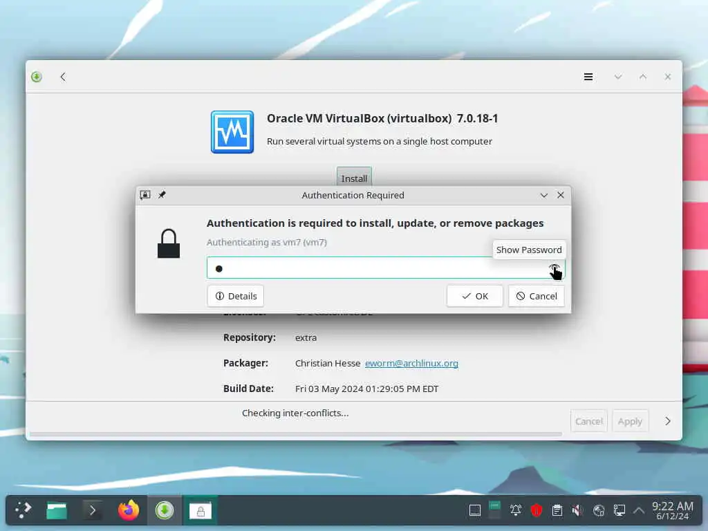Click the Build Date value text

point(366,389)
